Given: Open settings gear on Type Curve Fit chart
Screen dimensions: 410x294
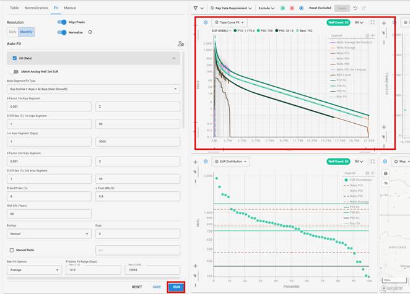Looking at the screenshot, I should [206, 22].
